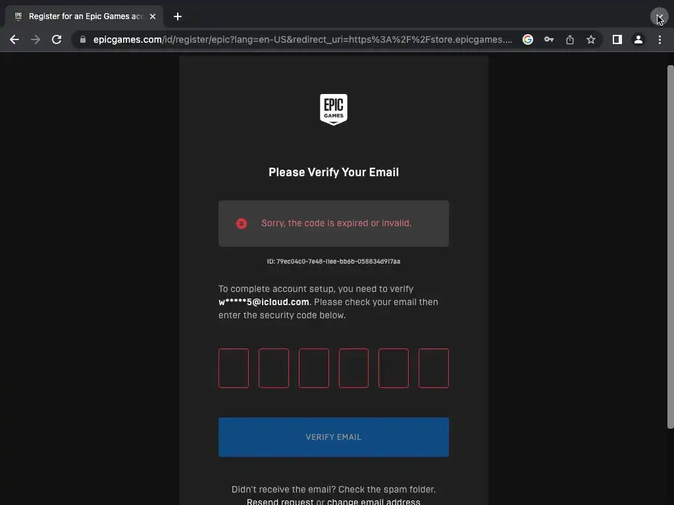Screen dimensions: 674x505
Task: Click the Resend request link
Action: [x=280, y=502]
